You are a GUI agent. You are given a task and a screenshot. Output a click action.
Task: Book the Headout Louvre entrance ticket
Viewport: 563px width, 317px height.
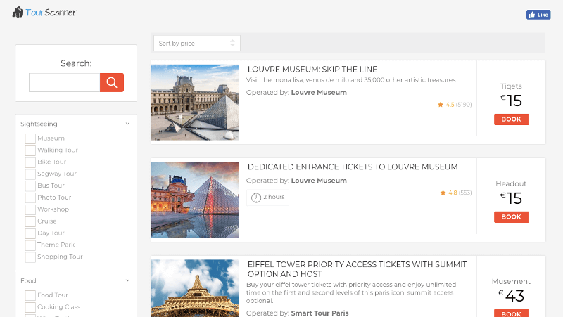511,217
